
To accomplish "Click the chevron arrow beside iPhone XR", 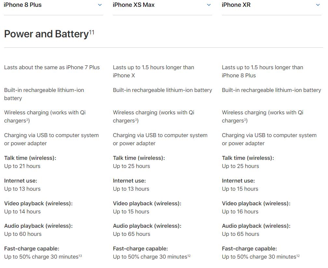I will (318, 5).
